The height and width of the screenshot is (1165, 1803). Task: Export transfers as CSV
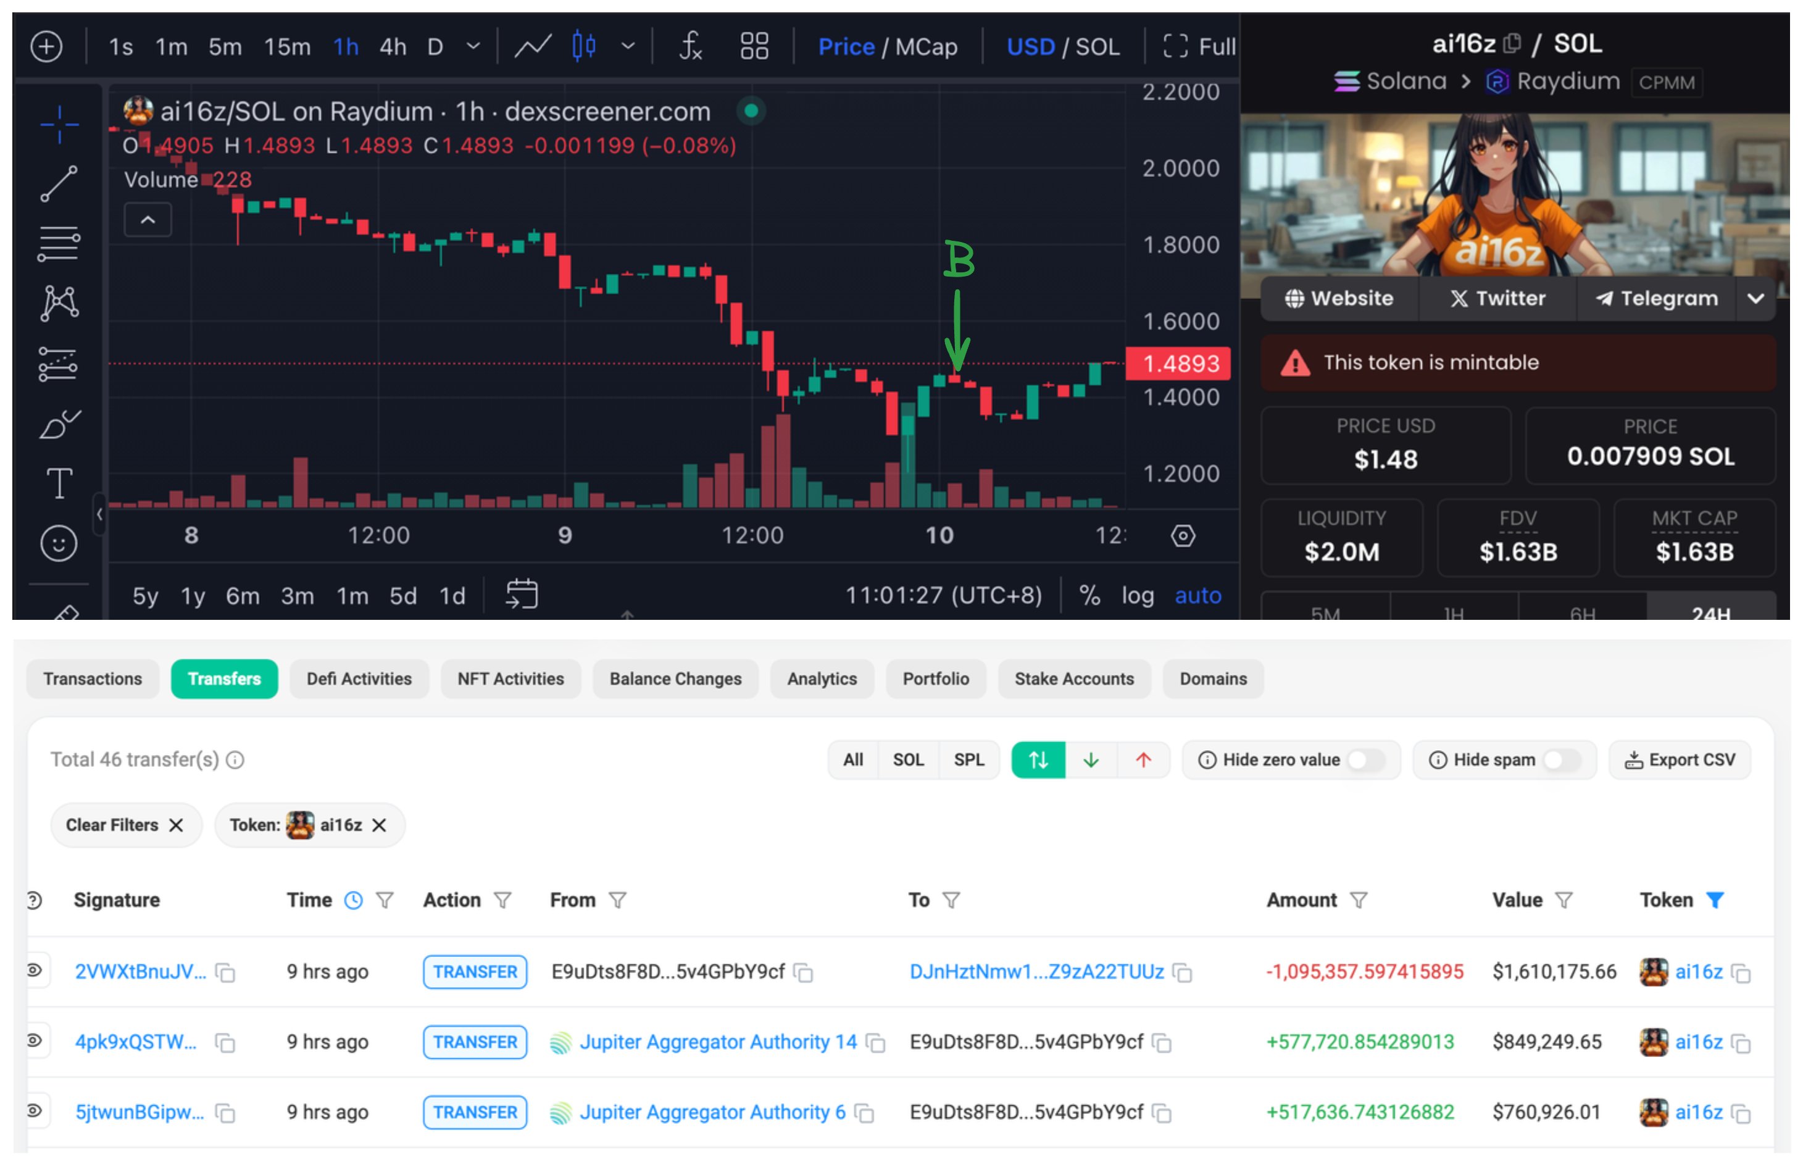1680,759
